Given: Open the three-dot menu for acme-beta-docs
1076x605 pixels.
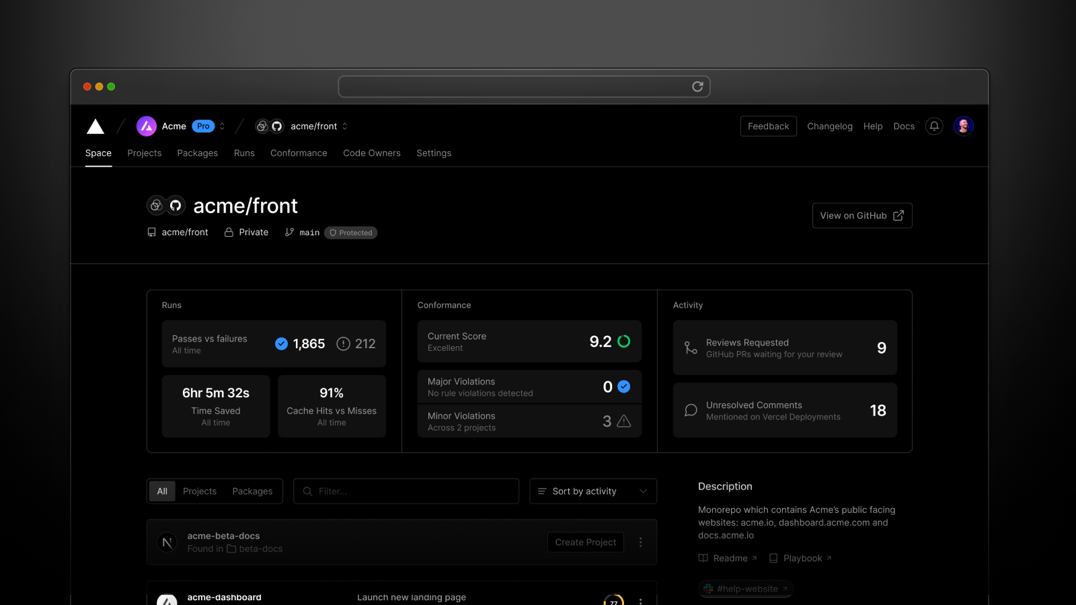Looking at the screenshot, I should (640, 542).
